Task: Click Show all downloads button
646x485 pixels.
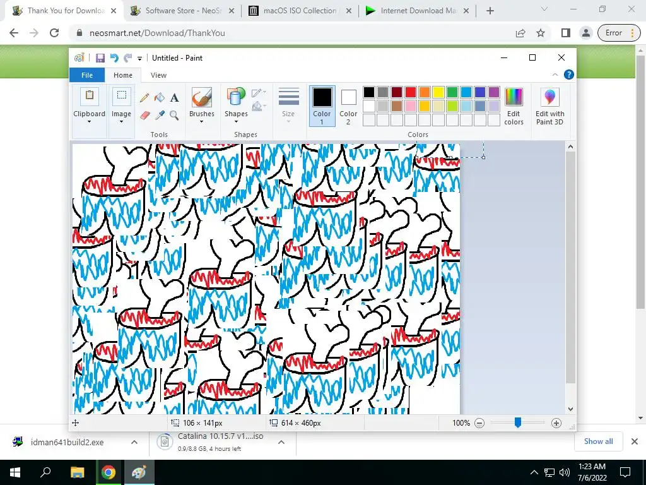Action: [598, 441]
